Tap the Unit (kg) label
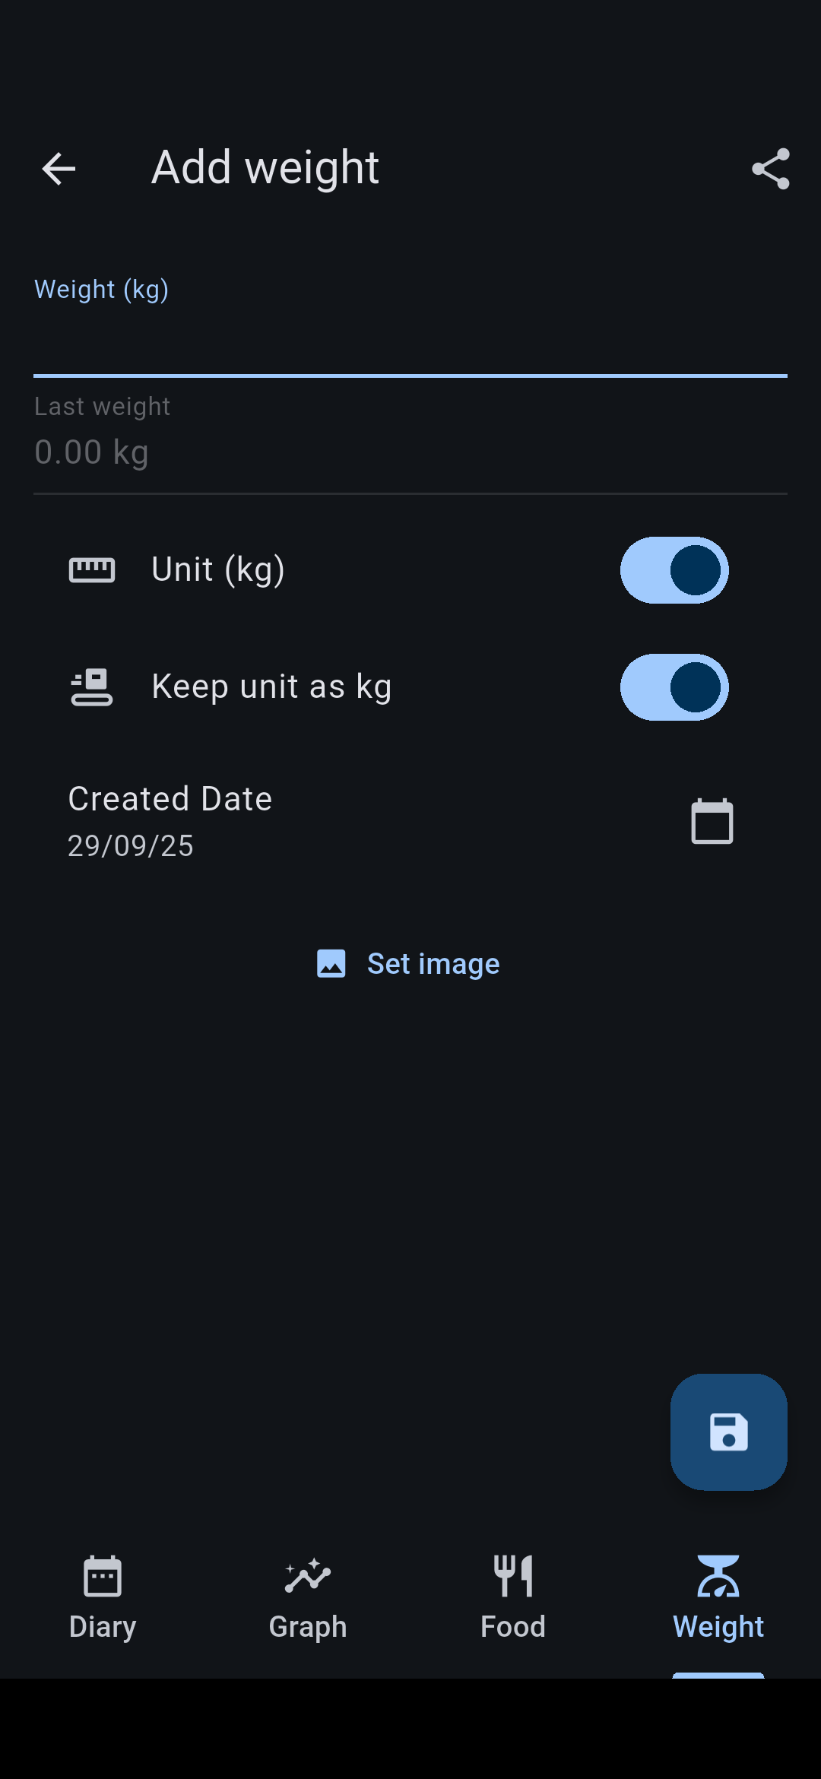 218,570
